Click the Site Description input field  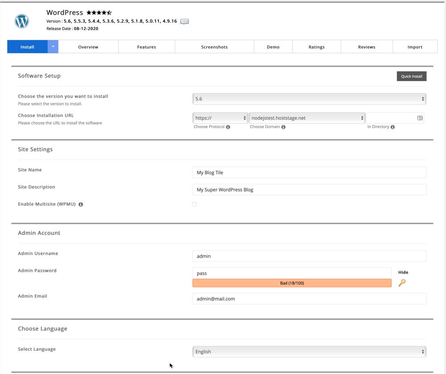[x=309, y=190]
